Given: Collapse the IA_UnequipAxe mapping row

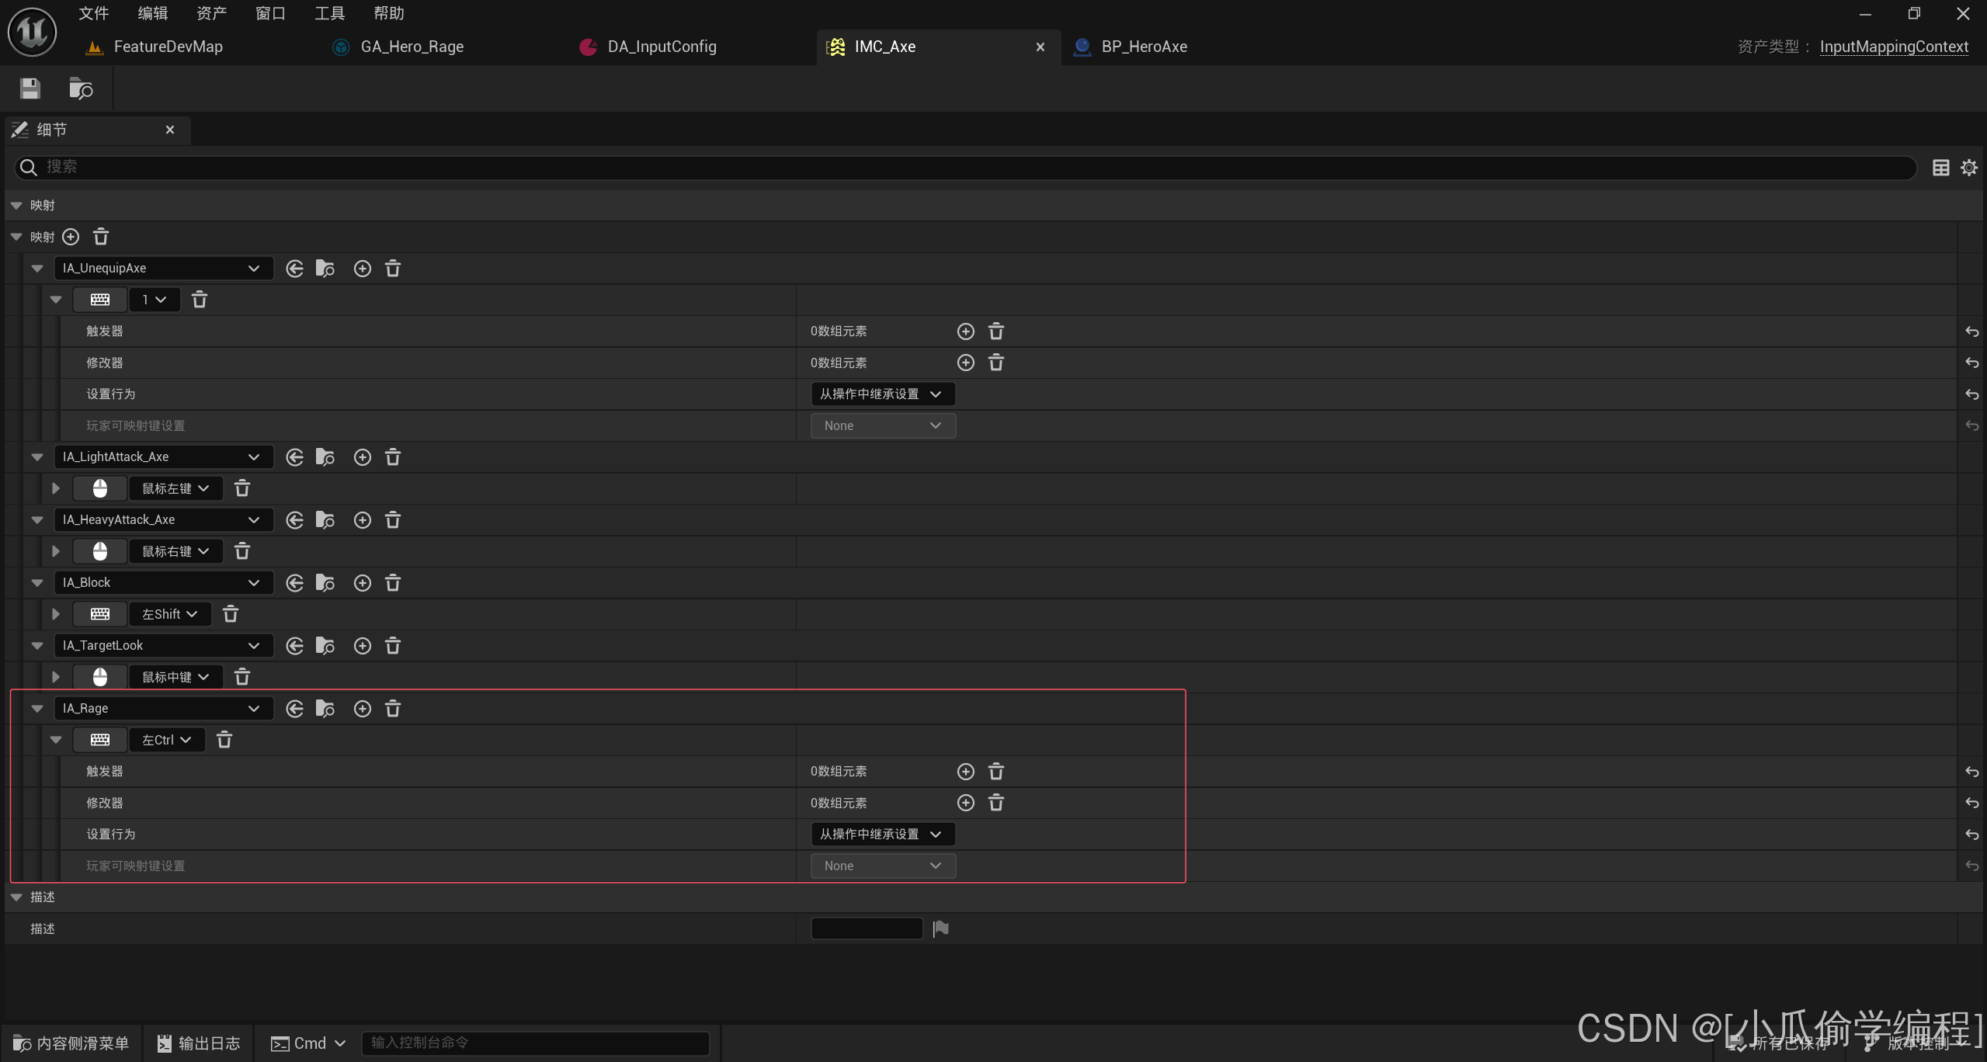Looking at the screenshot, I should coord(37,269).
